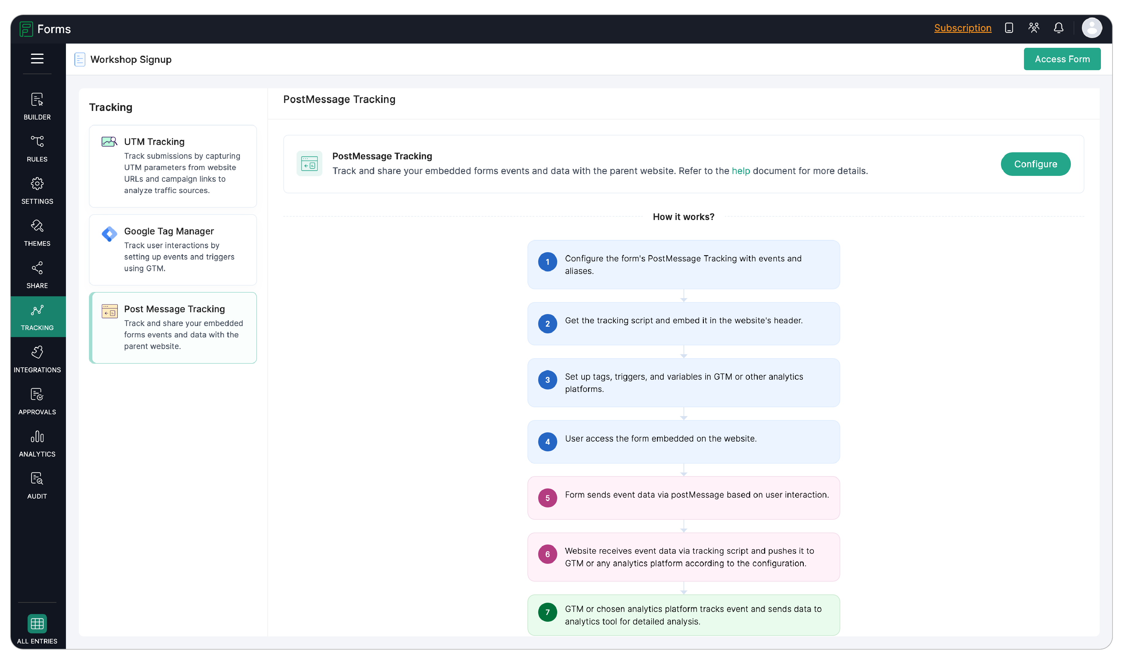Click the Workshop Signup form title
The height and width of the screenshot is (664, 1123).
[131, 59]
